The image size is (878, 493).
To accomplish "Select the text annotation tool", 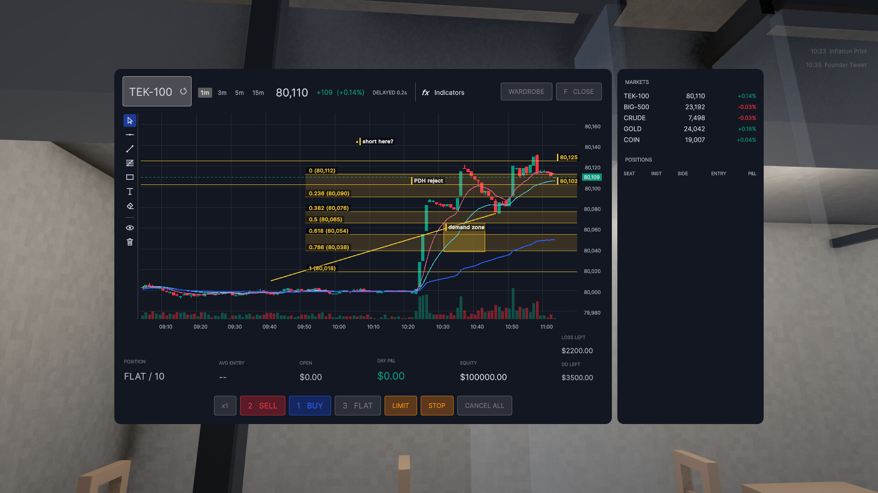I will coord(130,191).
